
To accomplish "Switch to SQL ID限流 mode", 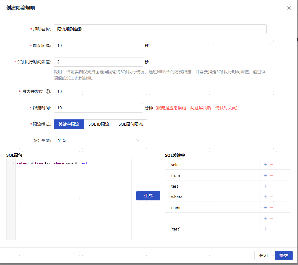I will (x=99, y=124).
